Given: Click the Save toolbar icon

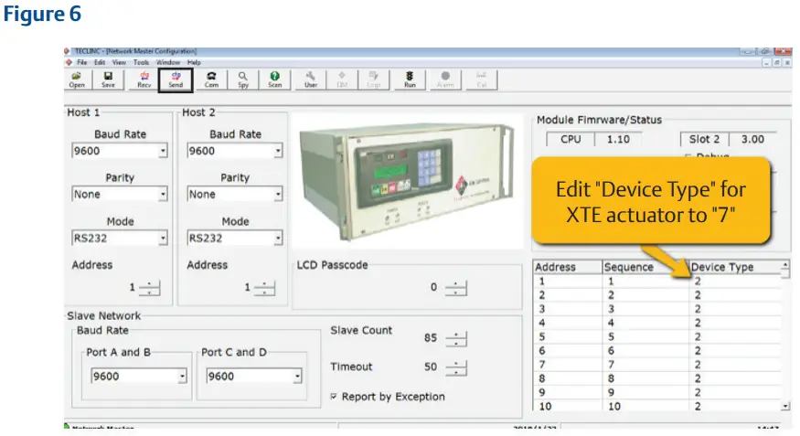Looking at the screenshot, I should [108, 80].
